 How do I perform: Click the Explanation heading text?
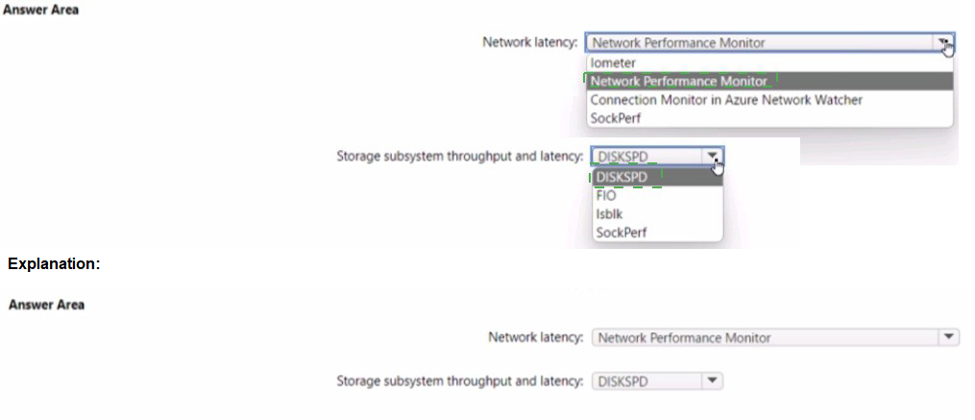coord(54,263)
